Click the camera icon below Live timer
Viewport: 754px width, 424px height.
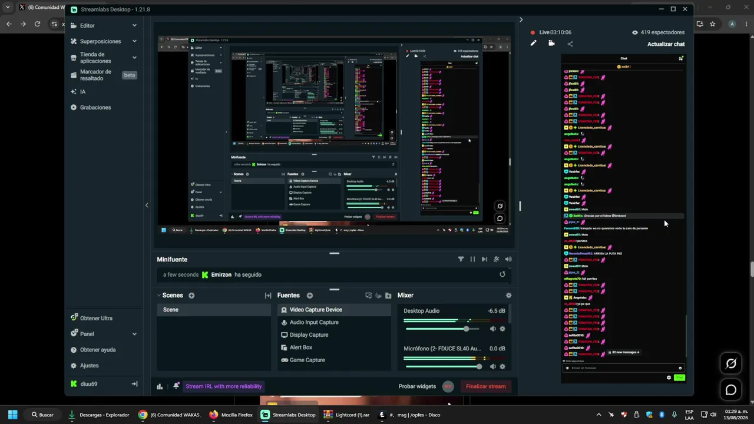pos(551,43)
